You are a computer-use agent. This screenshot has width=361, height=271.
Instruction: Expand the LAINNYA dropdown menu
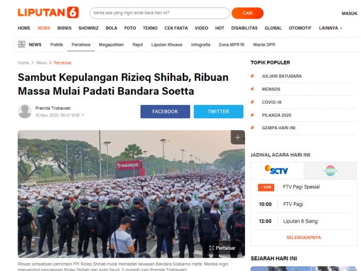click(331, 28)
